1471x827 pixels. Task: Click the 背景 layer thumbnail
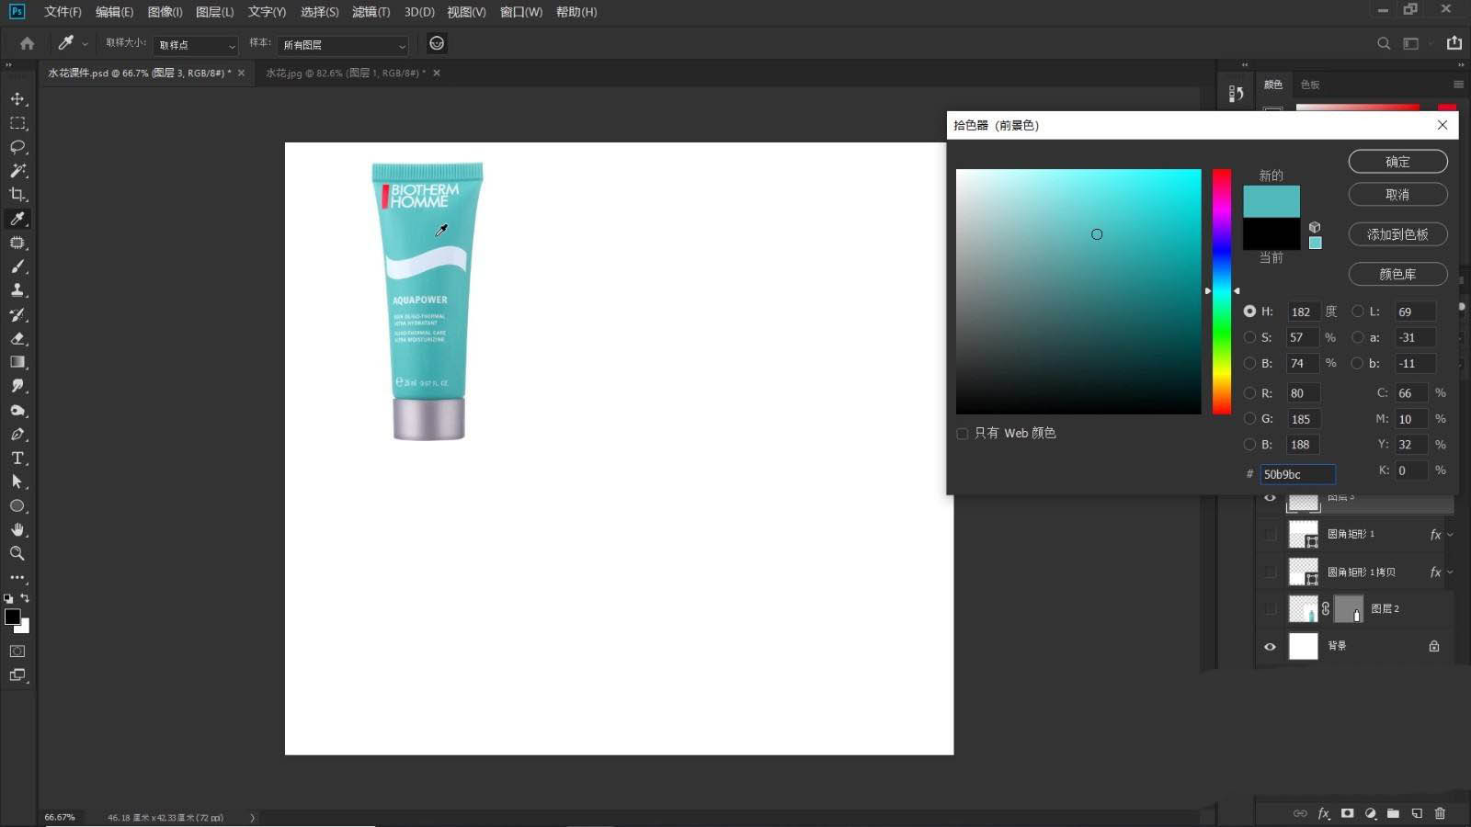click(1303, 646)
